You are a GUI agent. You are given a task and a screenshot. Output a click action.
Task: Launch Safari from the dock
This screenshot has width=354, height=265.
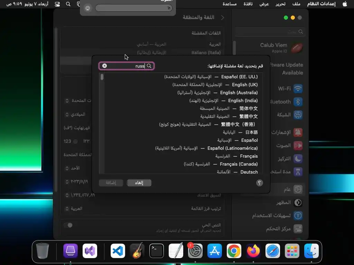pos(272,251)
